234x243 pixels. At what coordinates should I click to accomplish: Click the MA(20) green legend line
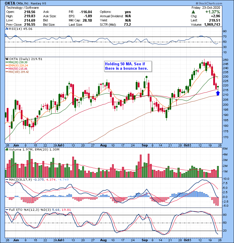(x=7, y=62)
